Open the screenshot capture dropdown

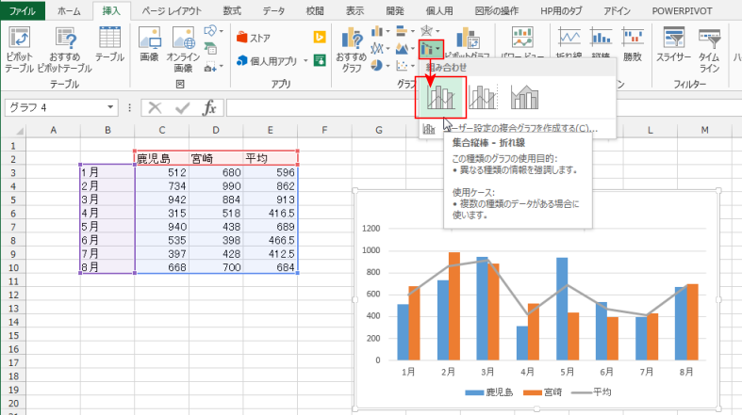pyautogui.click(x=213, y=67)
